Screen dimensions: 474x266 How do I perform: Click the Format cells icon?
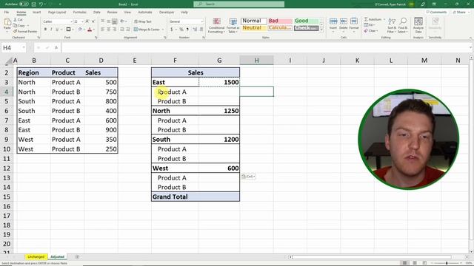click(354, 24)
